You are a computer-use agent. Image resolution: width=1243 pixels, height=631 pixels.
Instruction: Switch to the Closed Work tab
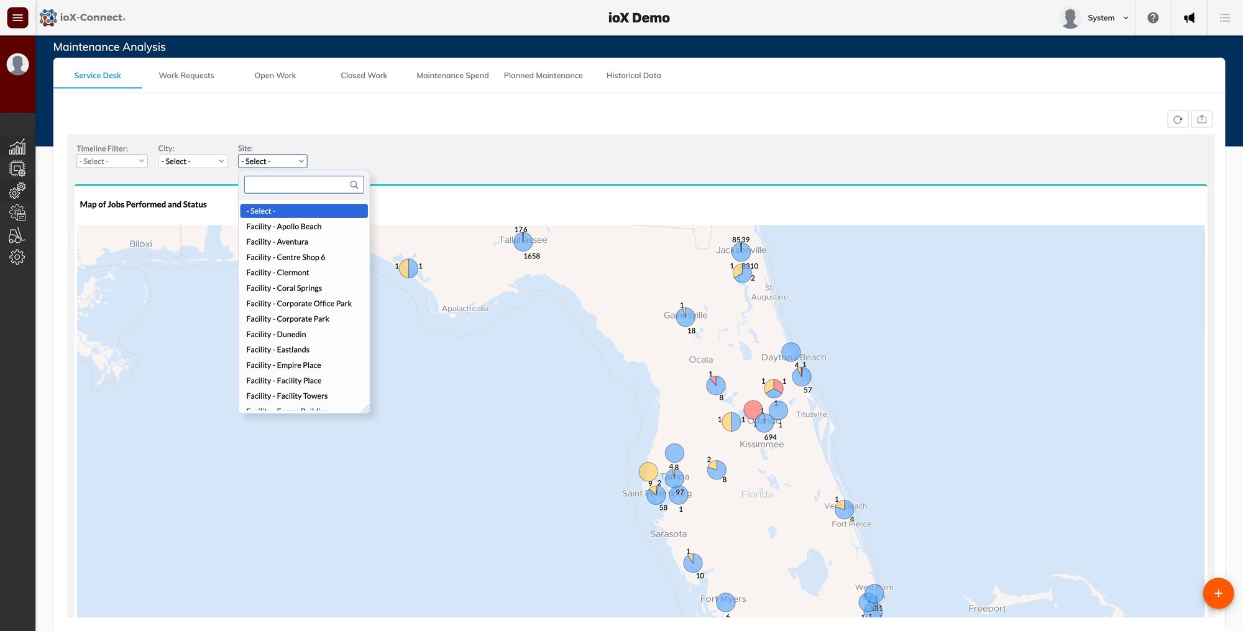[364, 75]
